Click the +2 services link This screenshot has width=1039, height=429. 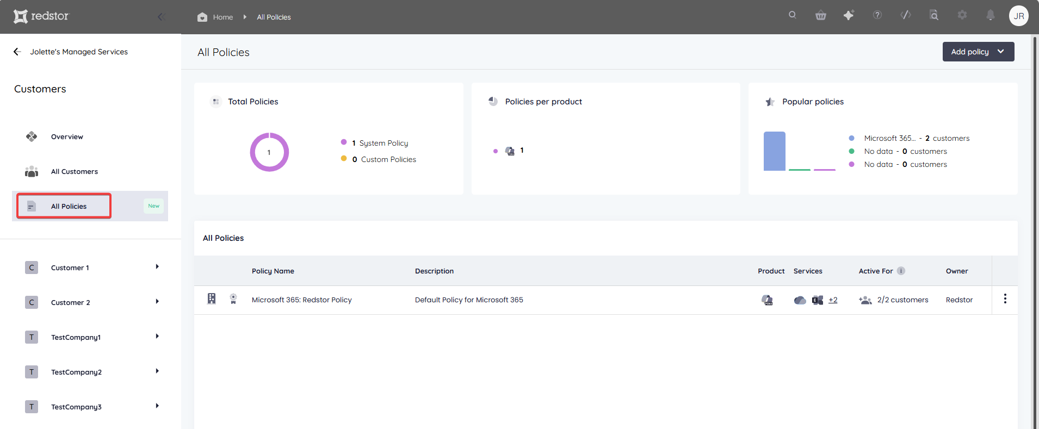click(x=833, y=300)
